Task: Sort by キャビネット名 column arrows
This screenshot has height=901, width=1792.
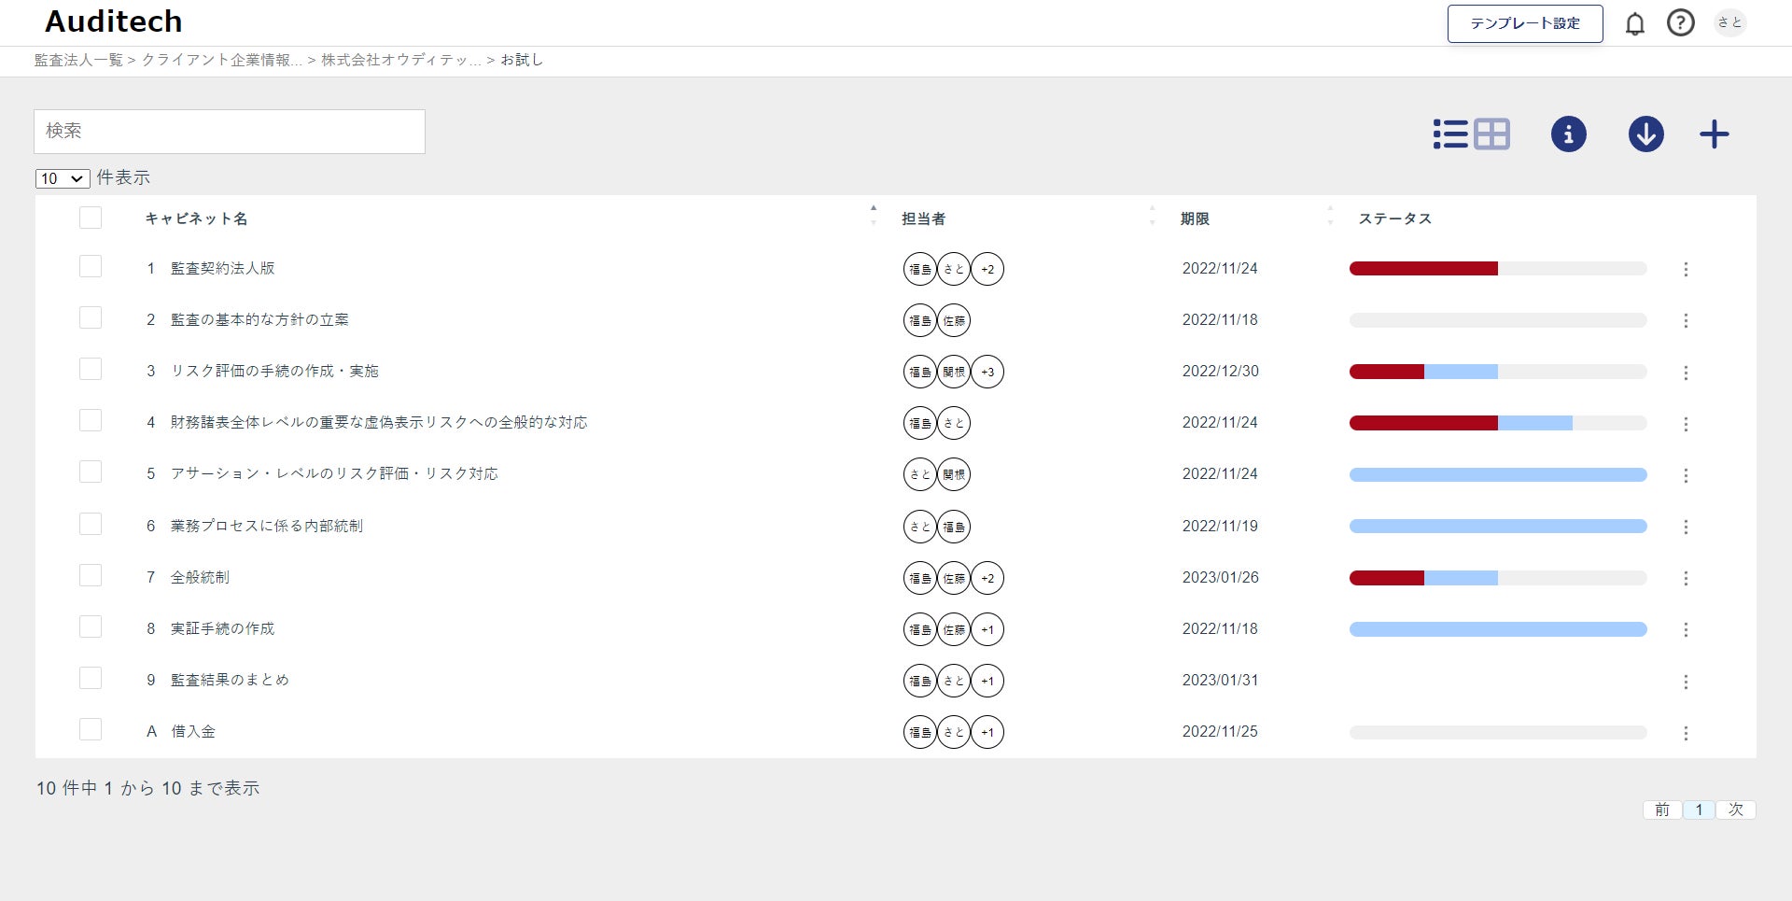Action: point(874,216)
